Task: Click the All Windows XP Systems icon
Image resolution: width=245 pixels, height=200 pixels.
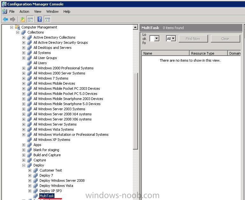Action: (29, 140)
